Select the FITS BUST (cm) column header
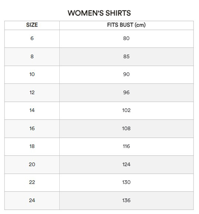The width and height of the screenshot is (199, 214). [x=126, y=25]
